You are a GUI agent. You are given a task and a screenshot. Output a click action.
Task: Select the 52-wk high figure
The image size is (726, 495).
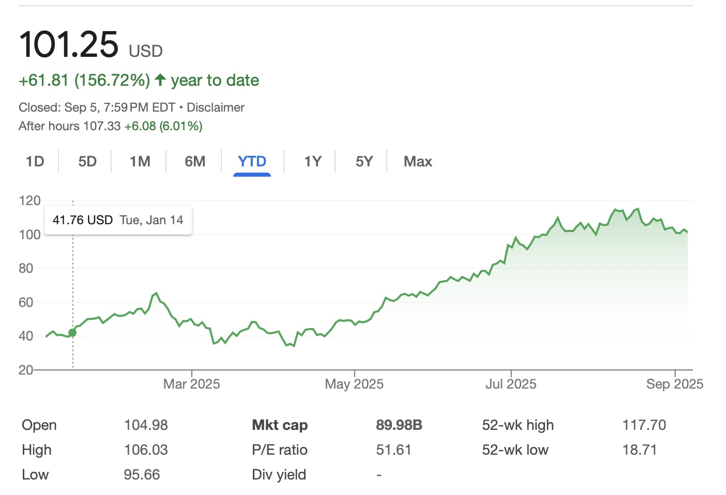click(x=645, y=425)
